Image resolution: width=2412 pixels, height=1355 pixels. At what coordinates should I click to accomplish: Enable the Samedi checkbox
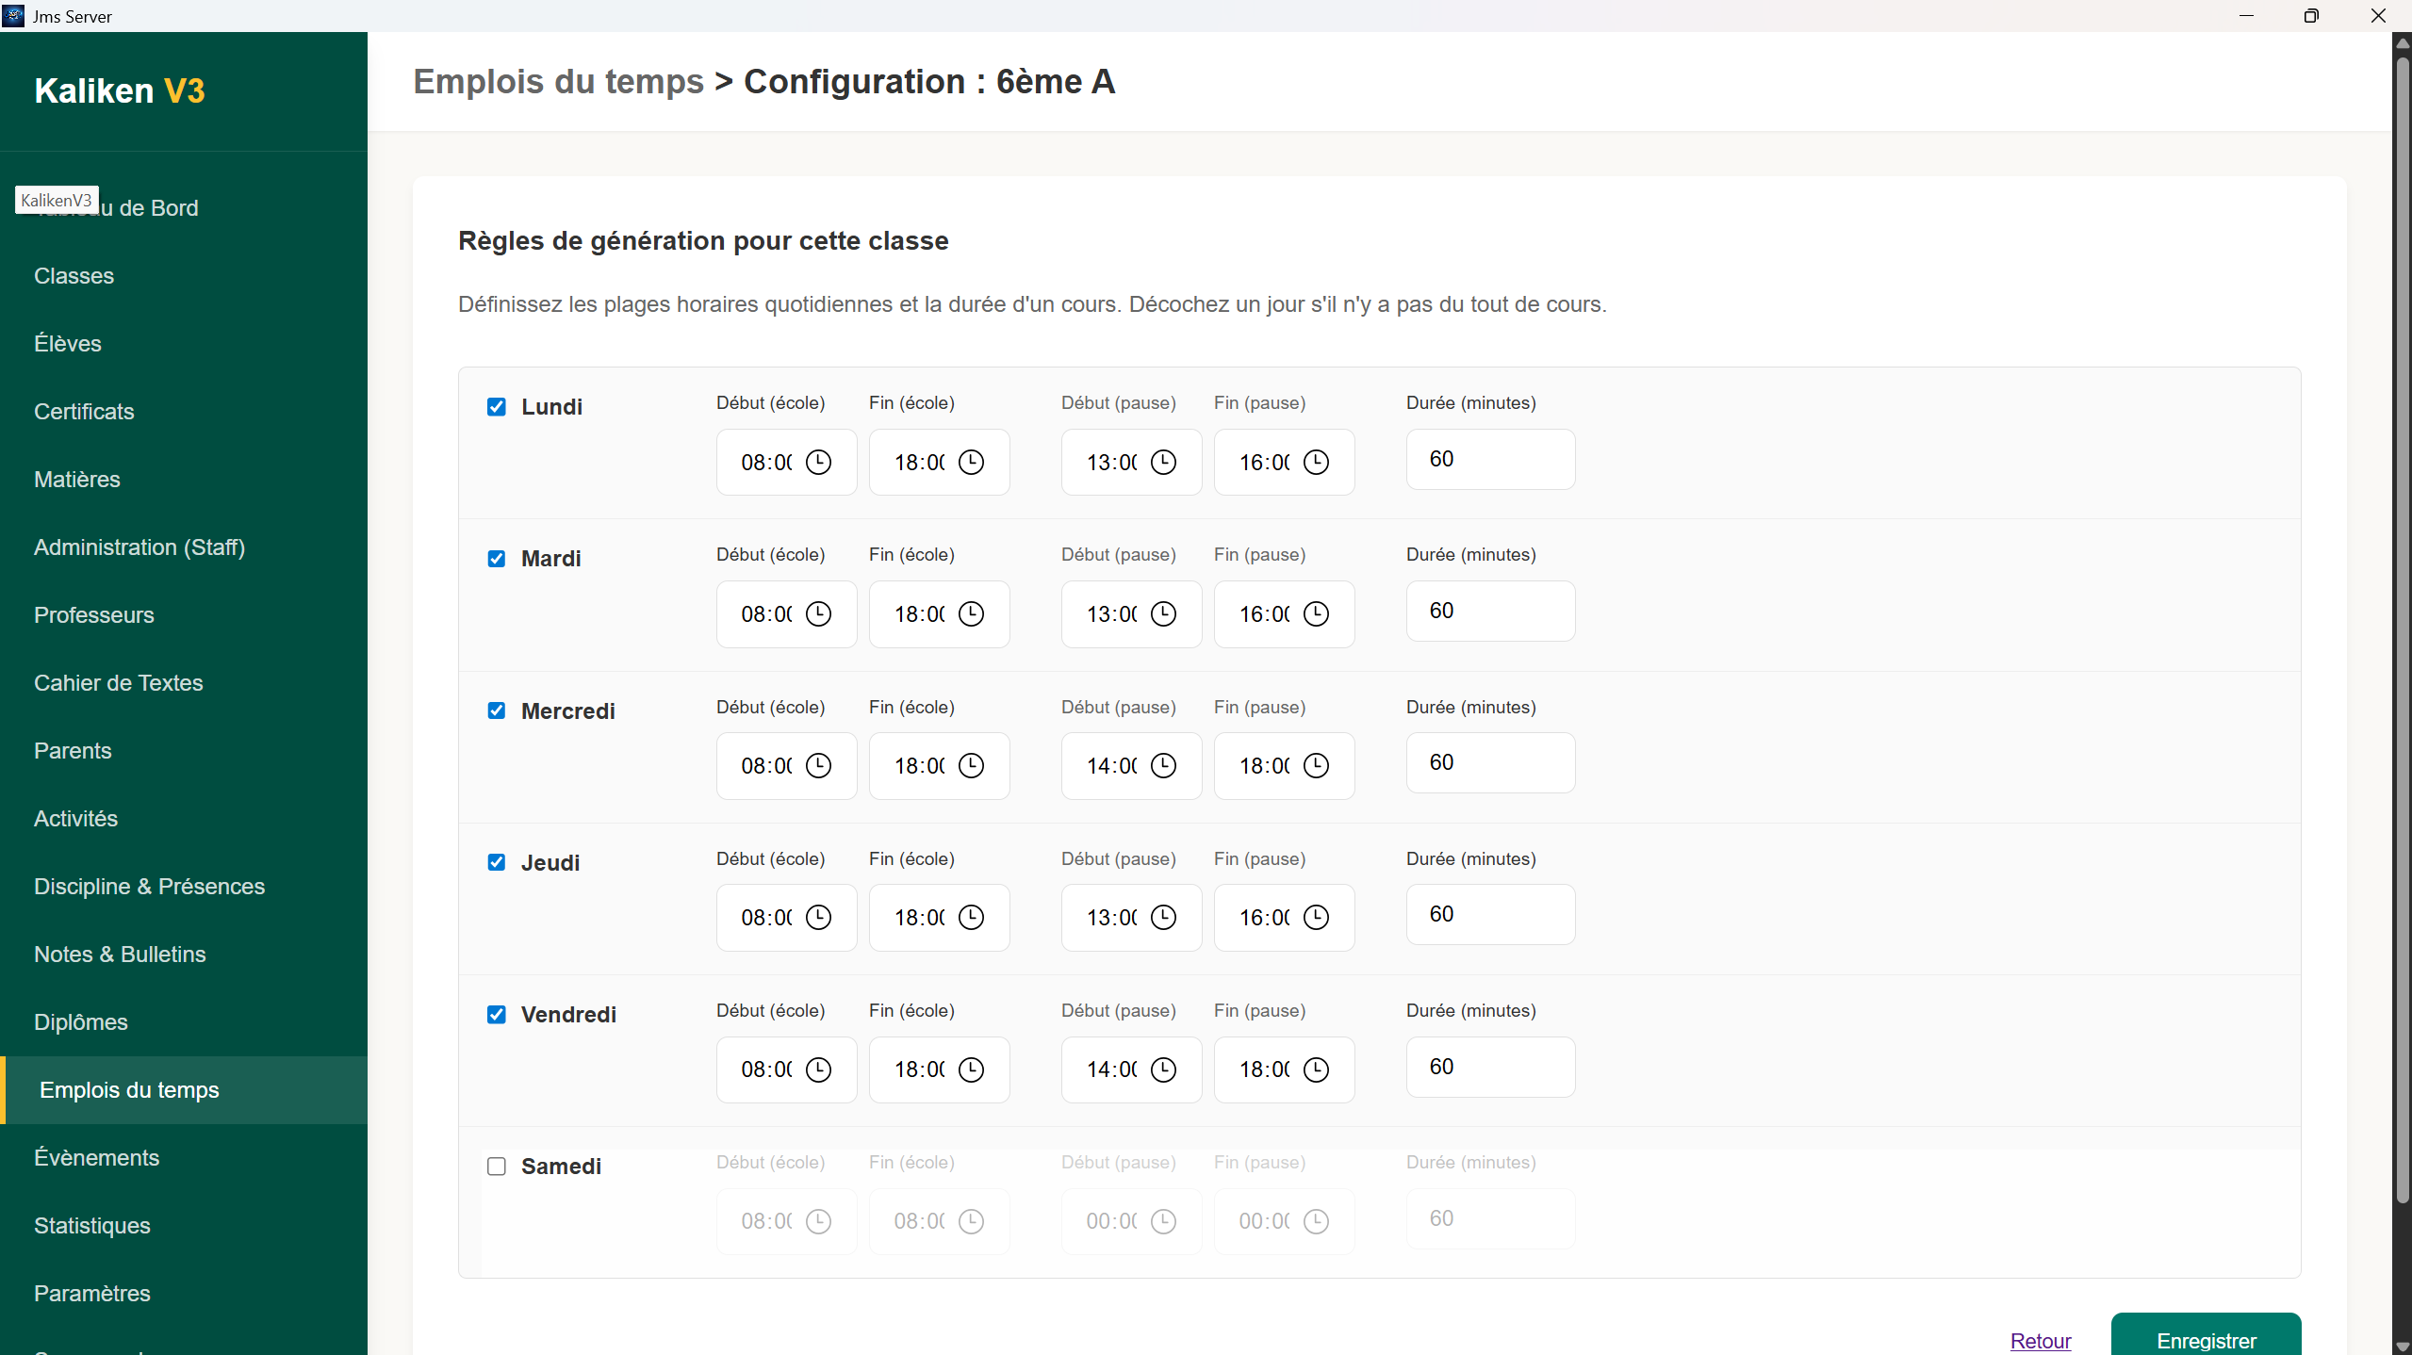pyautogui.click(x=497, y=1167)
